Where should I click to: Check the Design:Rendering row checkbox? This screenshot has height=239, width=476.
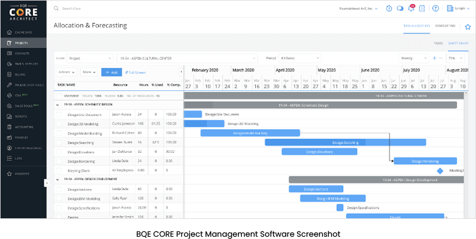pyautogui.click(x=59, y=161)
